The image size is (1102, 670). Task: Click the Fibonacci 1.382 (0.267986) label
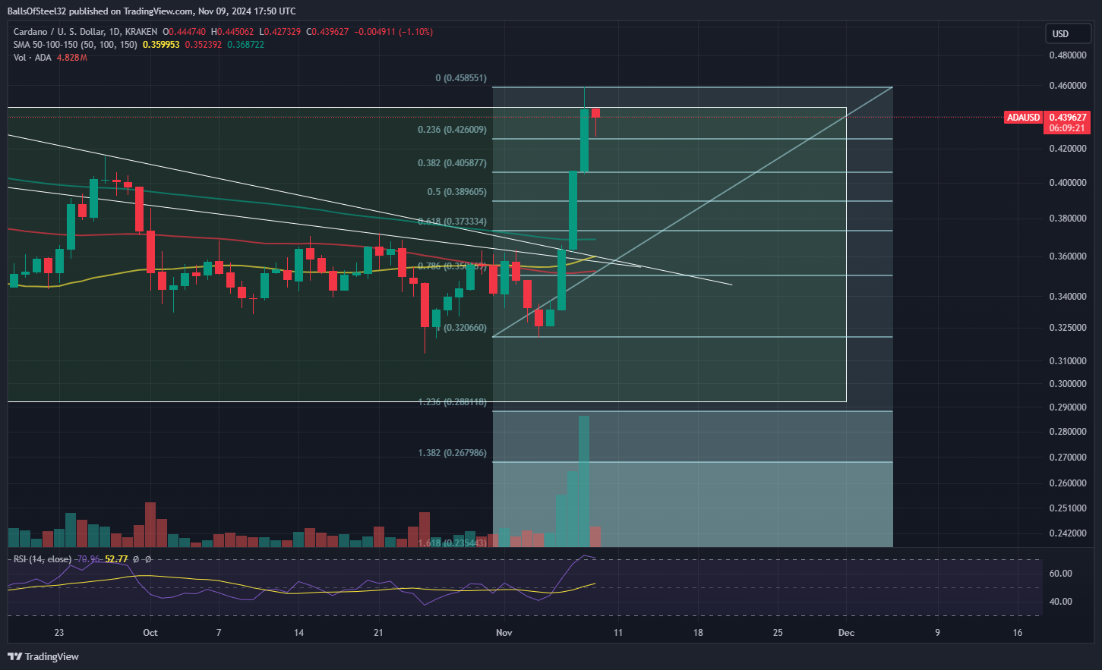click(452, 453)
